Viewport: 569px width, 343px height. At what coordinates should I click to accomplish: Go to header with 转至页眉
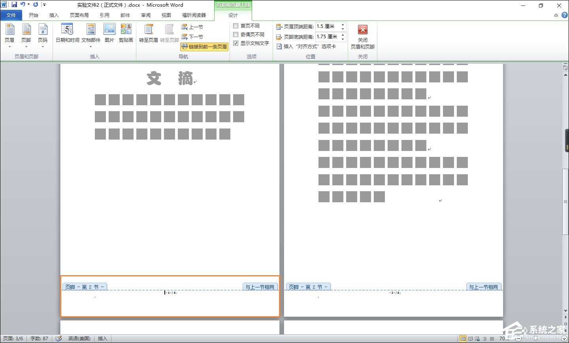pos(149,33)
